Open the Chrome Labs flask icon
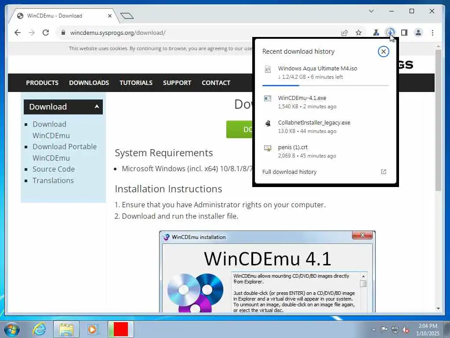Screen dimensions: 450x338 (376, 33)
